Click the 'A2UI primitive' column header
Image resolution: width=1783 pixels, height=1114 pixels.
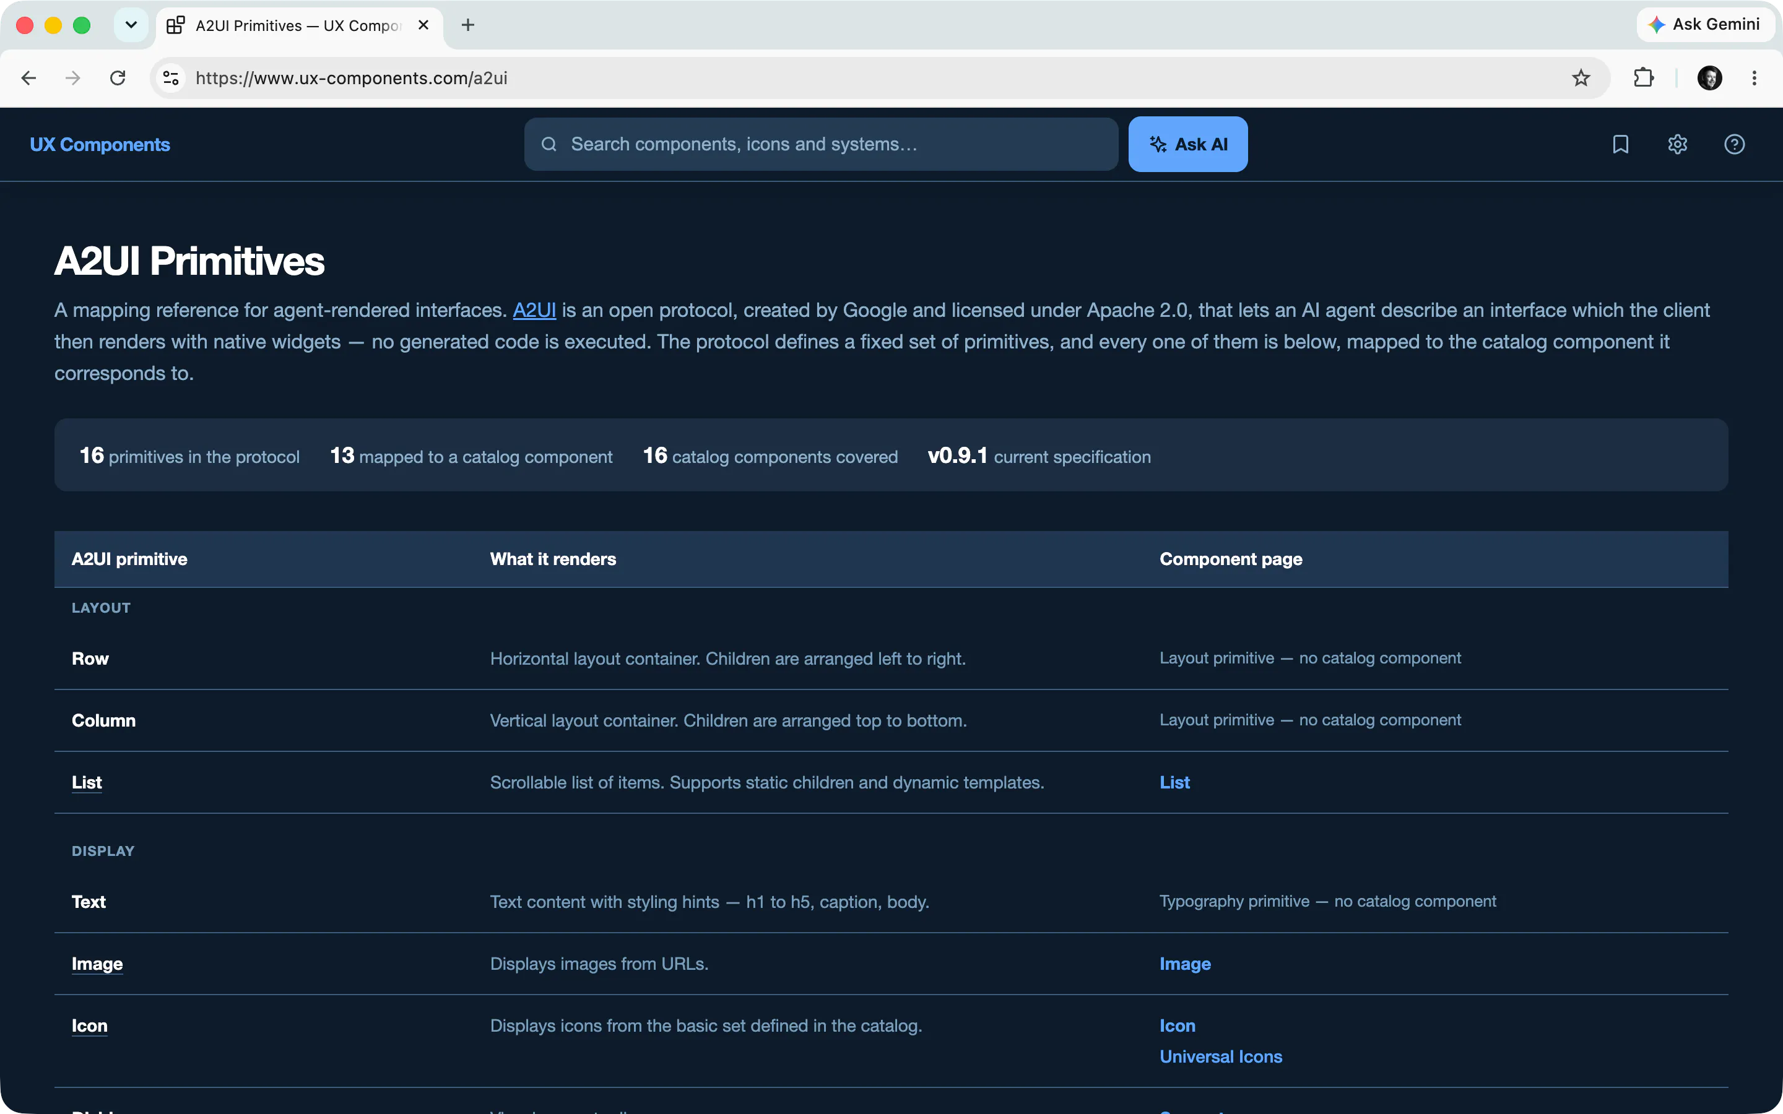(x=129, y=559)
